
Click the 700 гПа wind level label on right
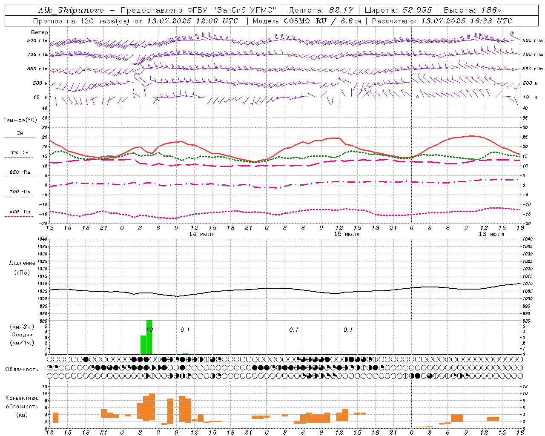532,54
